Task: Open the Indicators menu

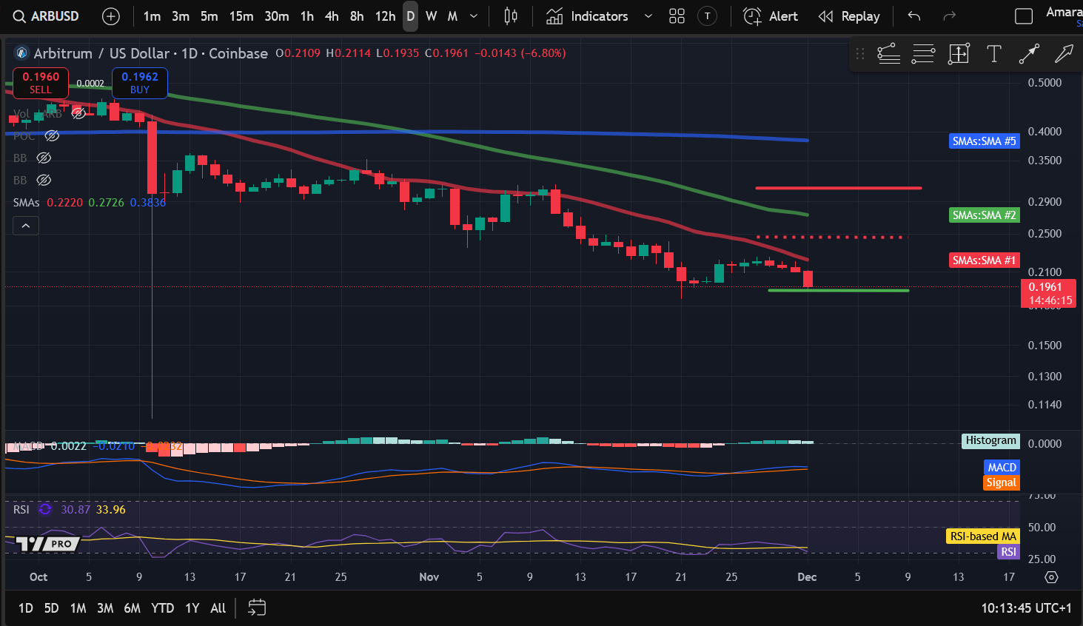Action: point(592,16)
